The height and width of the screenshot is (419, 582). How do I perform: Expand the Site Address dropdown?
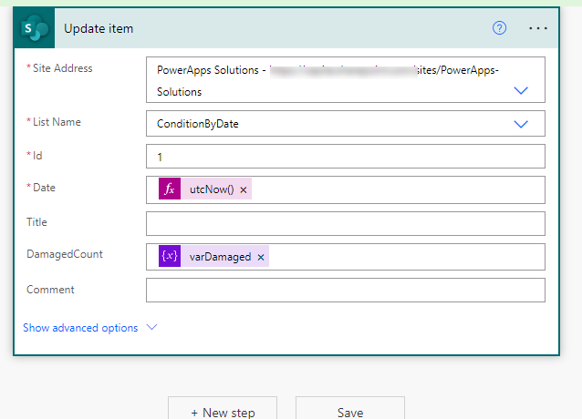coord(522,90)
